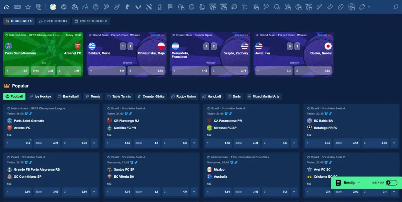
Task: Expand markets for EC Bahia BA match
Action: [394, 143]
